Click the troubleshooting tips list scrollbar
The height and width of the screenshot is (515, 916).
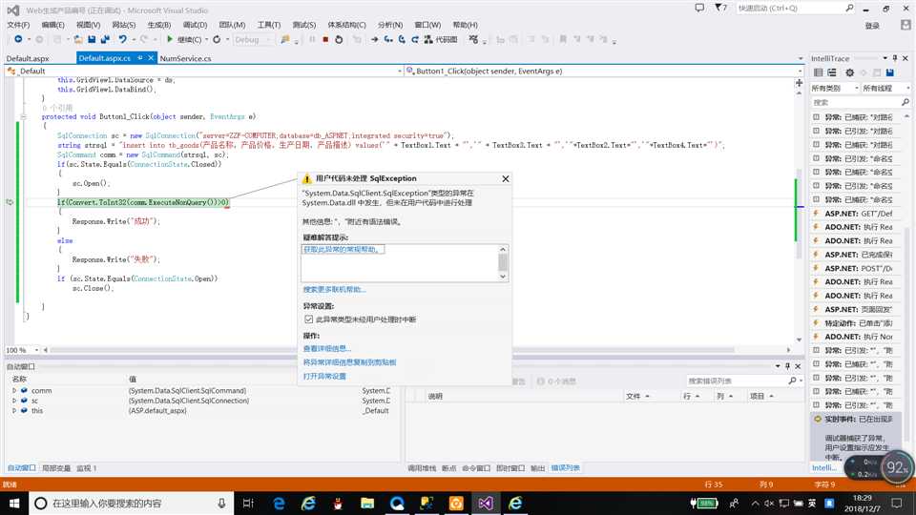[x=503, y=263]
